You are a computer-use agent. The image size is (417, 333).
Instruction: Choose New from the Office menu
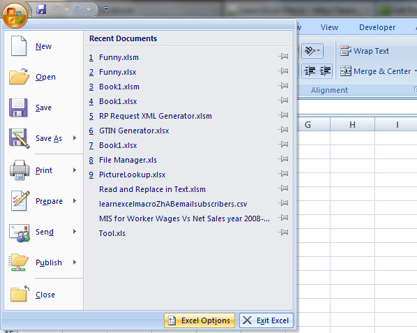[x=44, y=46]
